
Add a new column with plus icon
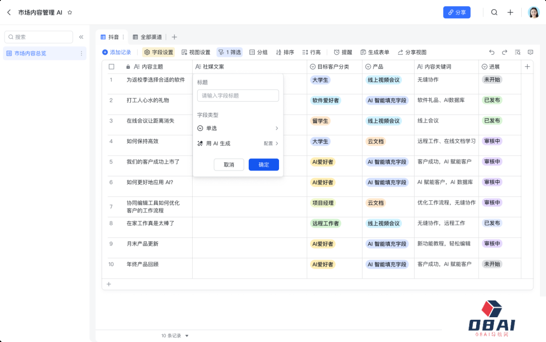(x=527, y=67)
